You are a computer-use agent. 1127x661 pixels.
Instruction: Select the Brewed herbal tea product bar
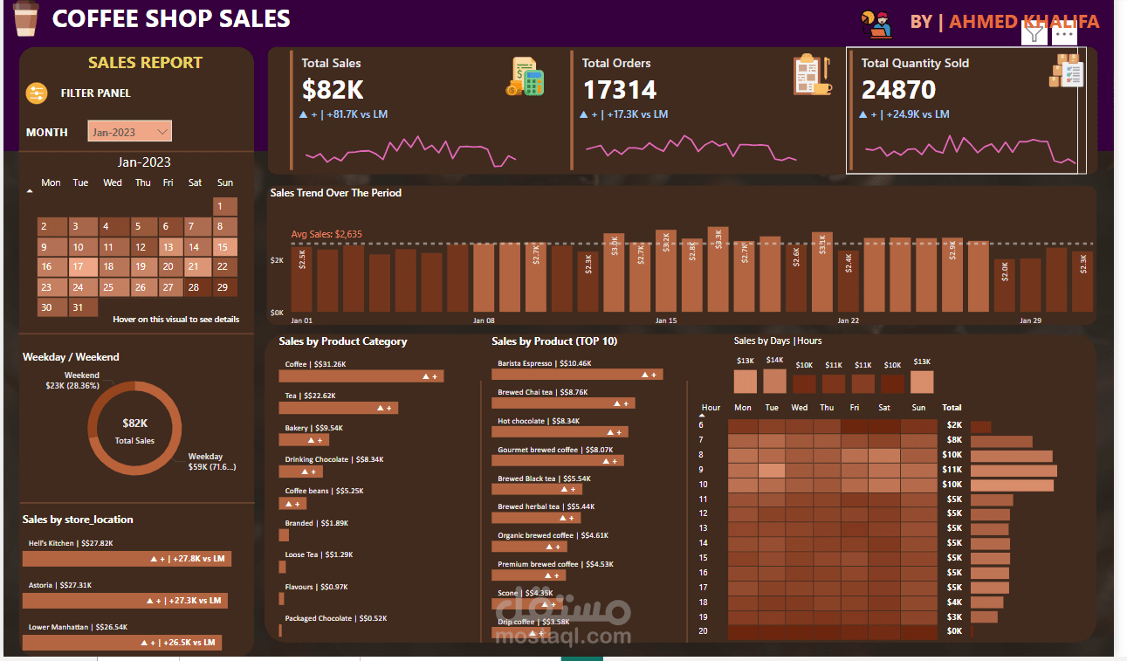(x=536, y=518)
